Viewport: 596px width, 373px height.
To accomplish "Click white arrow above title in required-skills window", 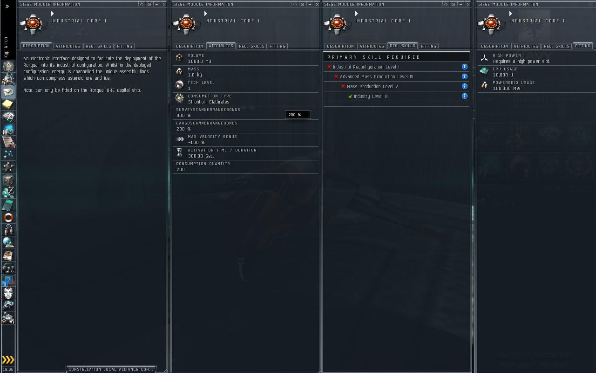I will click(x=356, y=14).
